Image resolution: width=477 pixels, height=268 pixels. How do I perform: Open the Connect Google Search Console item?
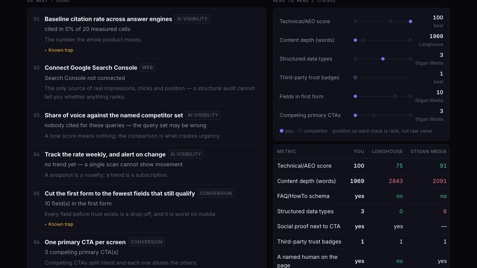tap(91, 68)
